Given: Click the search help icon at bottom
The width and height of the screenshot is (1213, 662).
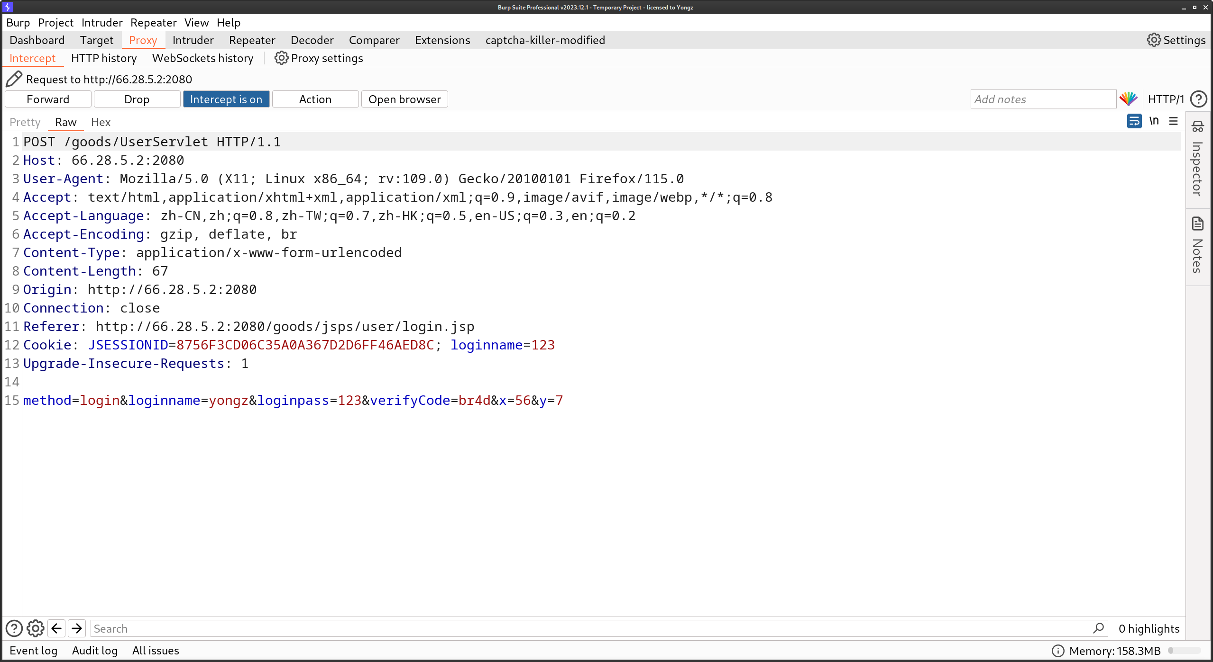Looking at the screenshot, I should pos(14,628).
